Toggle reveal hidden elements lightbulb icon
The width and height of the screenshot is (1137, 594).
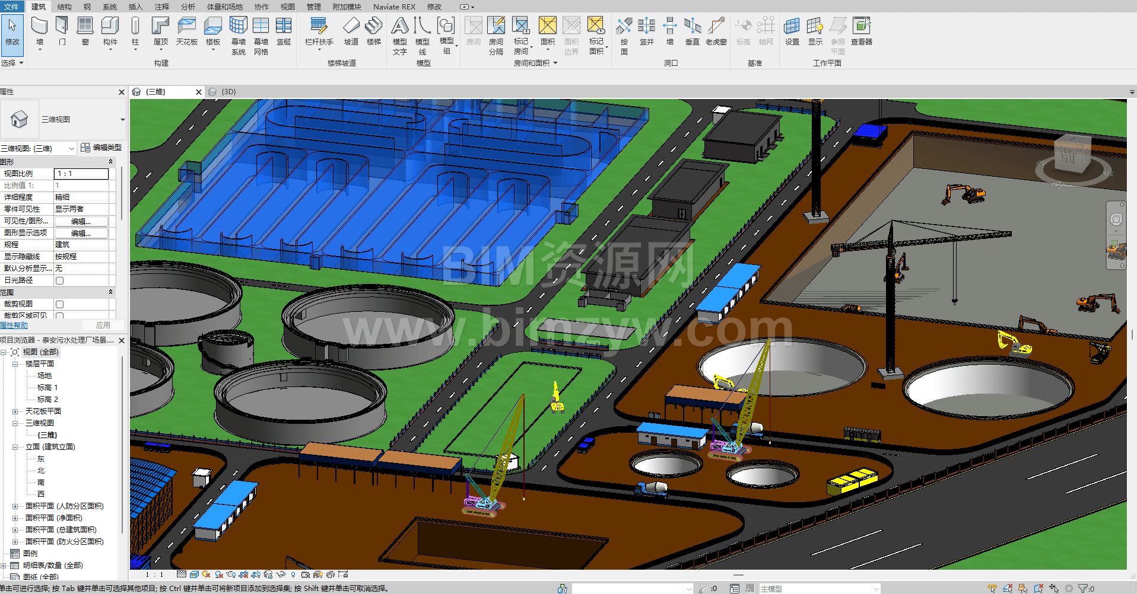coord(293,574)
